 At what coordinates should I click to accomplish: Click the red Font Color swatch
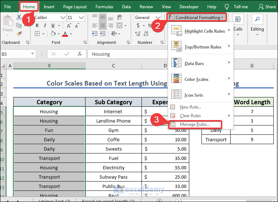pos(65,34)
